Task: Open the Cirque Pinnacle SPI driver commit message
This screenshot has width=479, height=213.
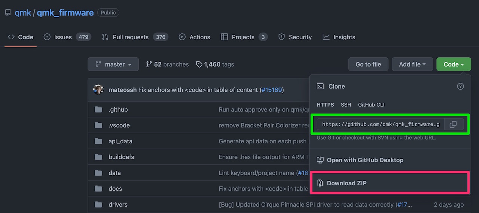Action: (306, 205)
